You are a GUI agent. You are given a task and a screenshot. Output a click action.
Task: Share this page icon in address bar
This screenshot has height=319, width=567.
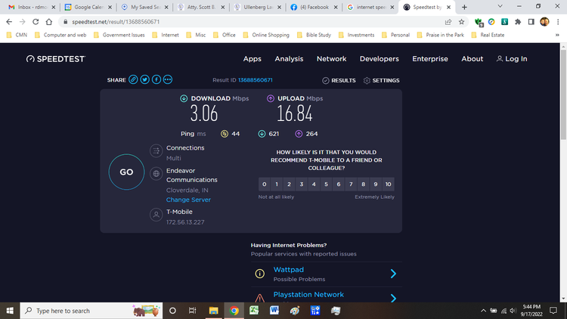448,22
